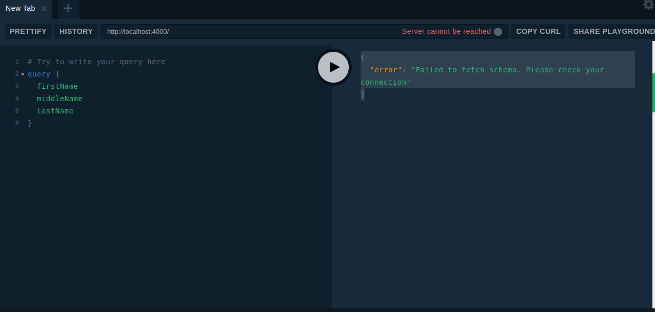Open the Playground settings gear
Viewport: 655px width, 312px height.
[647, 5]
